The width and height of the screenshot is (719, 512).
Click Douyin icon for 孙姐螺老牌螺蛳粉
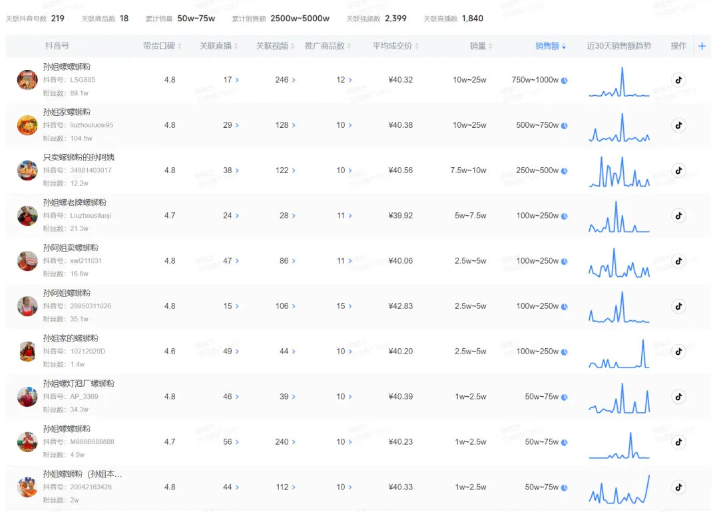[678, 216]
